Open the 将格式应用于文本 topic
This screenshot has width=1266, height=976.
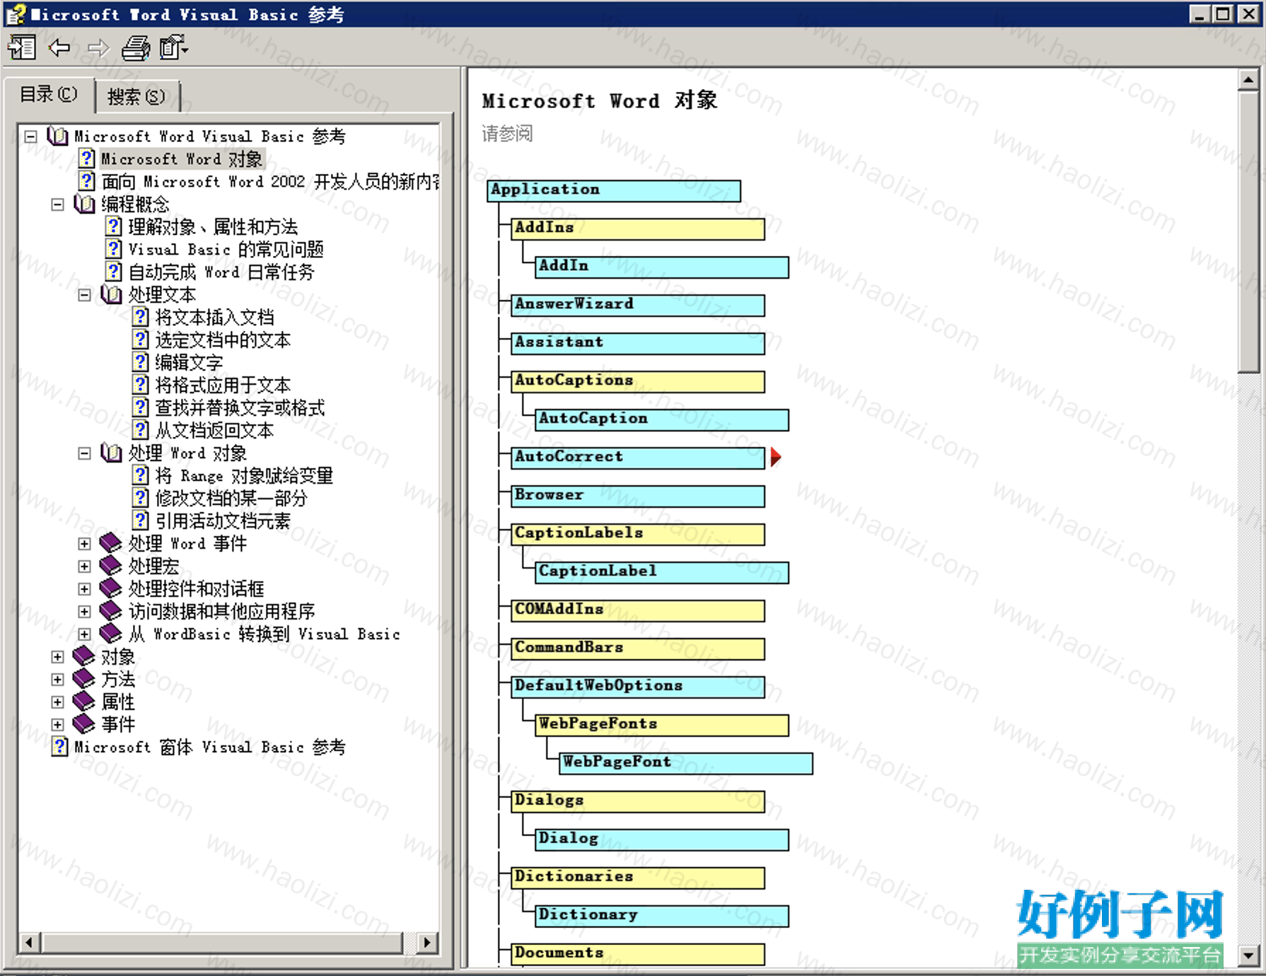click(223, 385)
